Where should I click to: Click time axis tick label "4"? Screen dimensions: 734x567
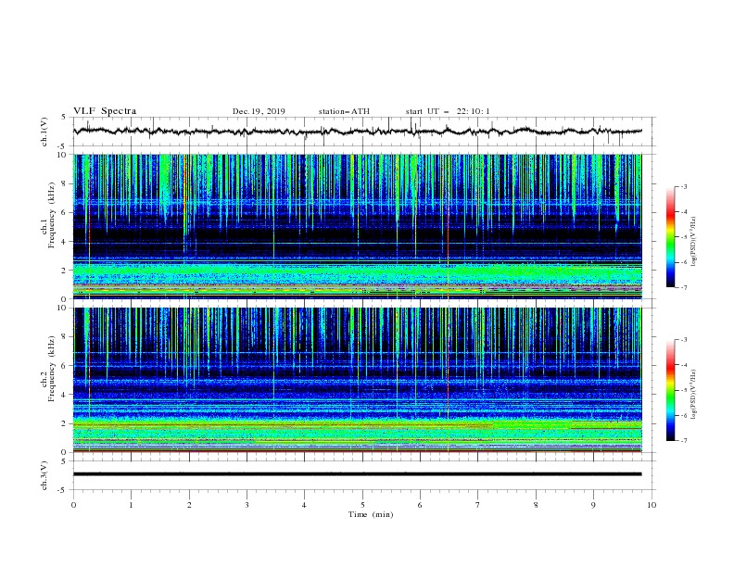click(x=304, y=505)
